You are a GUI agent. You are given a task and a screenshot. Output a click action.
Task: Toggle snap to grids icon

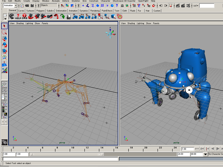pos(134,5)
